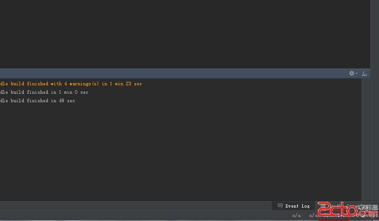This screenshot has height=221, width=379.
Task: Click the text "4 warnings(s)" in the log
Action: 81,84
